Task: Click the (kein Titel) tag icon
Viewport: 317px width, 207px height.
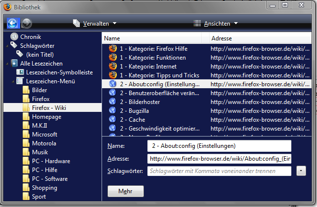Action: pos(20,54)
